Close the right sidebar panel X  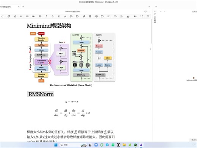click(x=155, y=11)
